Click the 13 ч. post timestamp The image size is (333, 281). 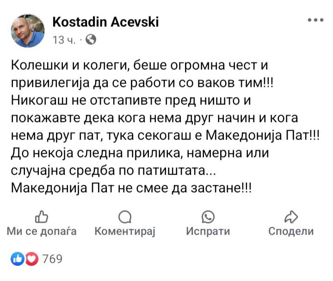point(64,40)
